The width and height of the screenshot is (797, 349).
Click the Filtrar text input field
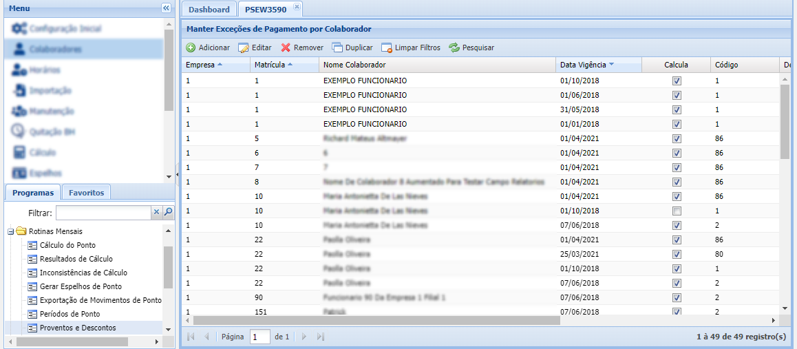[x=103, y=213]
